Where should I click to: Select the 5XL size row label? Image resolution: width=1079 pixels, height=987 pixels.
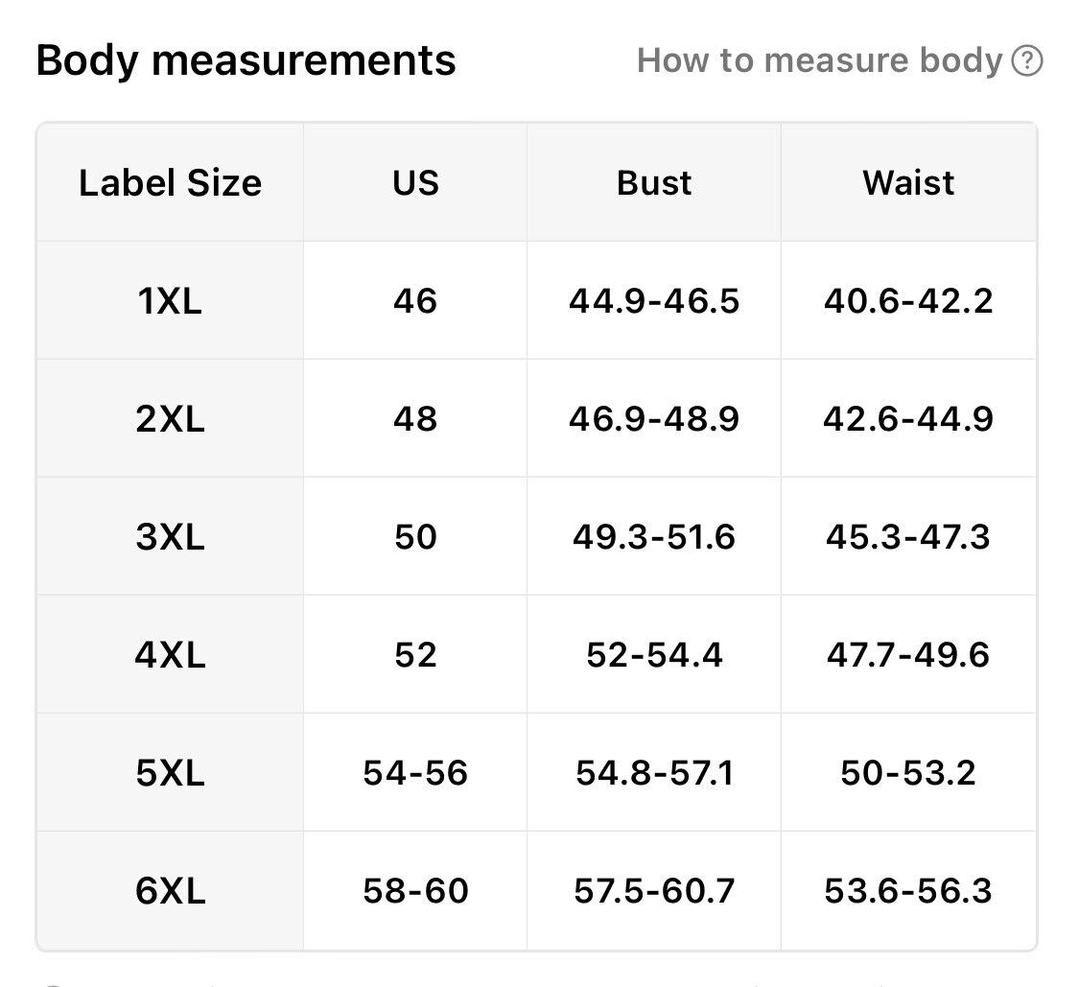click(170, 773)
